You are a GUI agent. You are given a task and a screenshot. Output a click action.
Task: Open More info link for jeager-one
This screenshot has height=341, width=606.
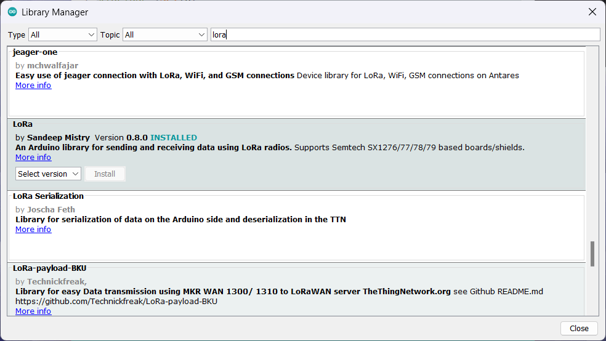[x=33, y=86]
